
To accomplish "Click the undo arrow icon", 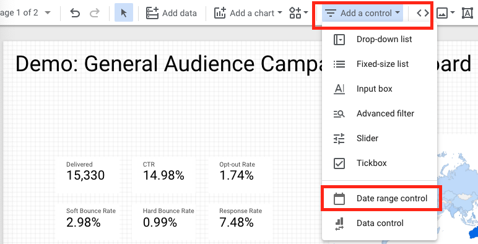I will click(75, 13).
